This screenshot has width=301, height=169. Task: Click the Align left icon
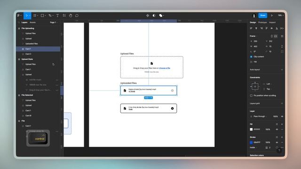pos(251,28)
